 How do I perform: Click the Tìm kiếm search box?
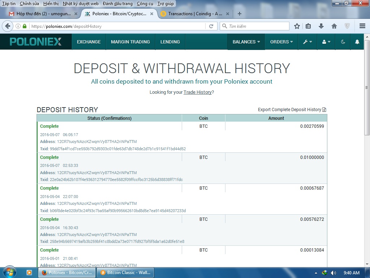pos(254,26)
